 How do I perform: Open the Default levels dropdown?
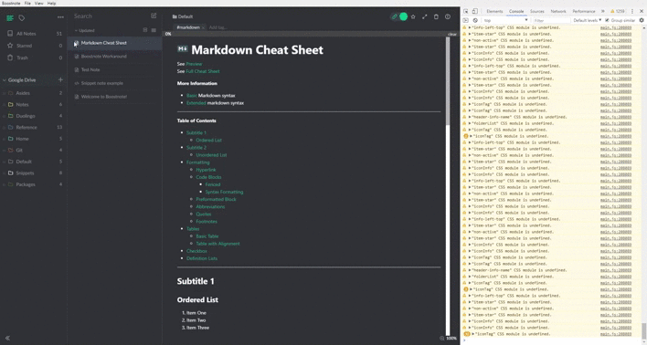tap(588, 20)
